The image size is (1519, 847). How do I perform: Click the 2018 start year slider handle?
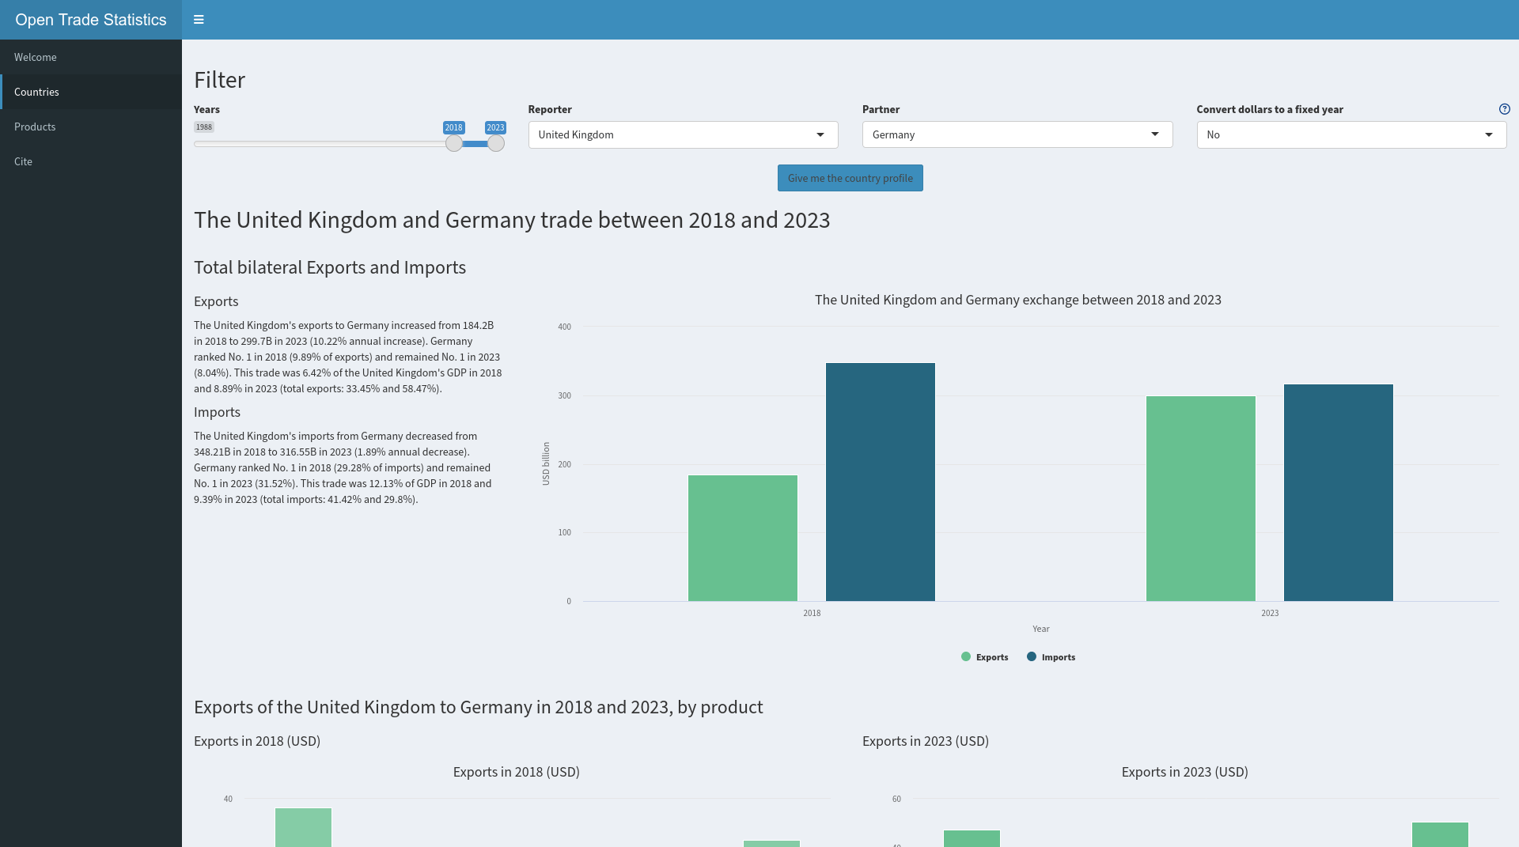pos(453,143)
